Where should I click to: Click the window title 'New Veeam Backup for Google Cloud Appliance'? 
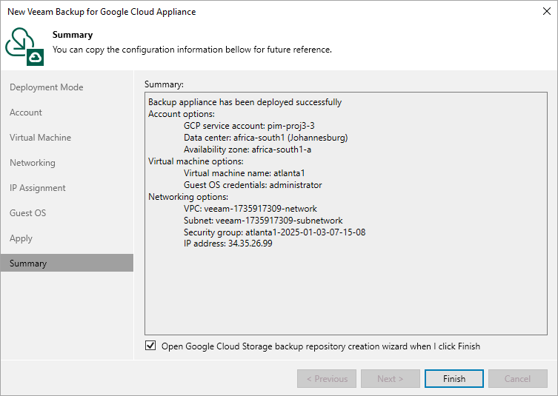[102, 12]
